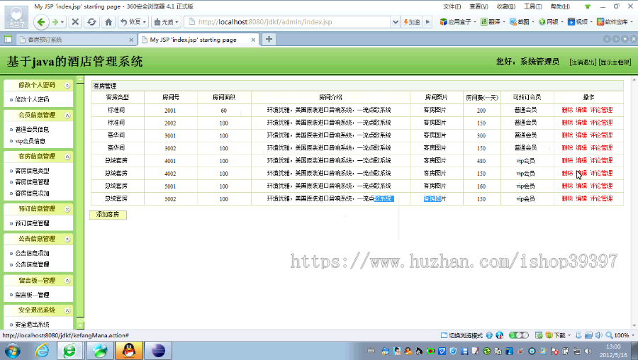Click the user avatar at top left
Screen dimensions: 638x360
tap(16, 16)
